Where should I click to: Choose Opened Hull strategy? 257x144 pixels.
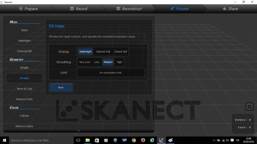point(103,52)
